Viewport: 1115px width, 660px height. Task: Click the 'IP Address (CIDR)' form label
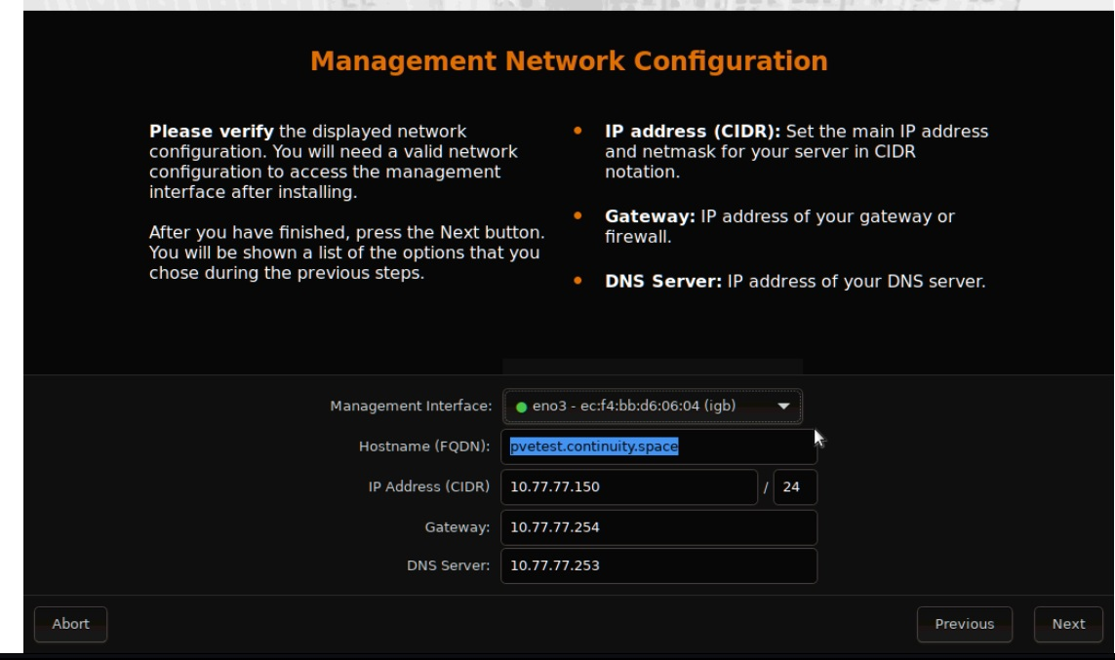tap(428, 486)
